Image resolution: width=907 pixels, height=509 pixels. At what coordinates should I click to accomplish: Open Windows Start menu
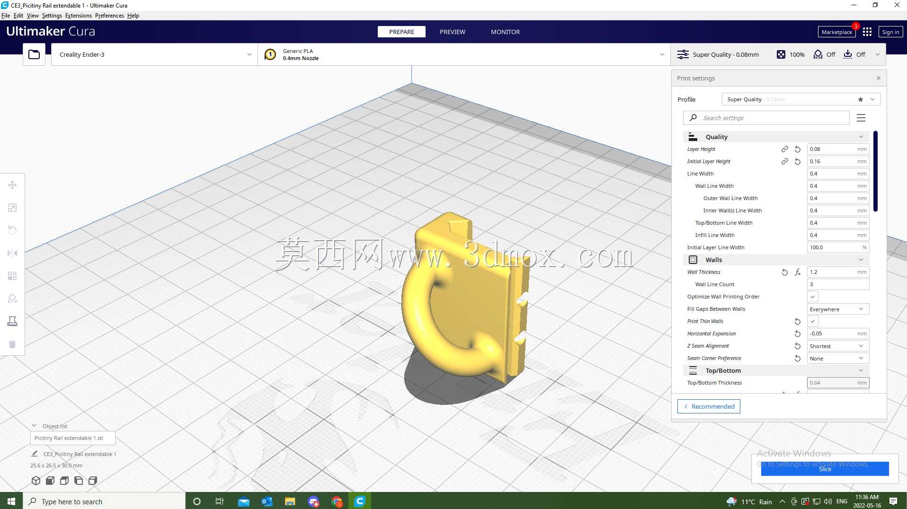pyautogui.click(x=11, y=501)
